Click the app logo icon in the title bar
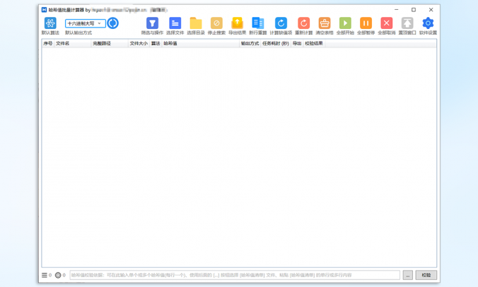This screenshot has height=287, width=478. coord(45,10)
